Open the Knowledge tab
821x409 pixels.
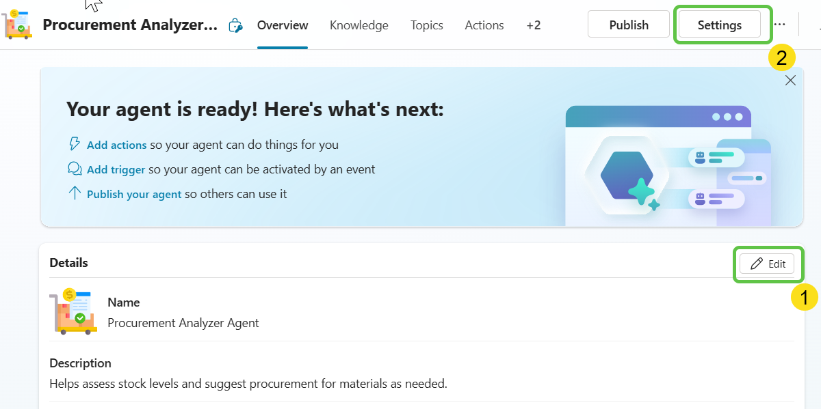[359, 25]
